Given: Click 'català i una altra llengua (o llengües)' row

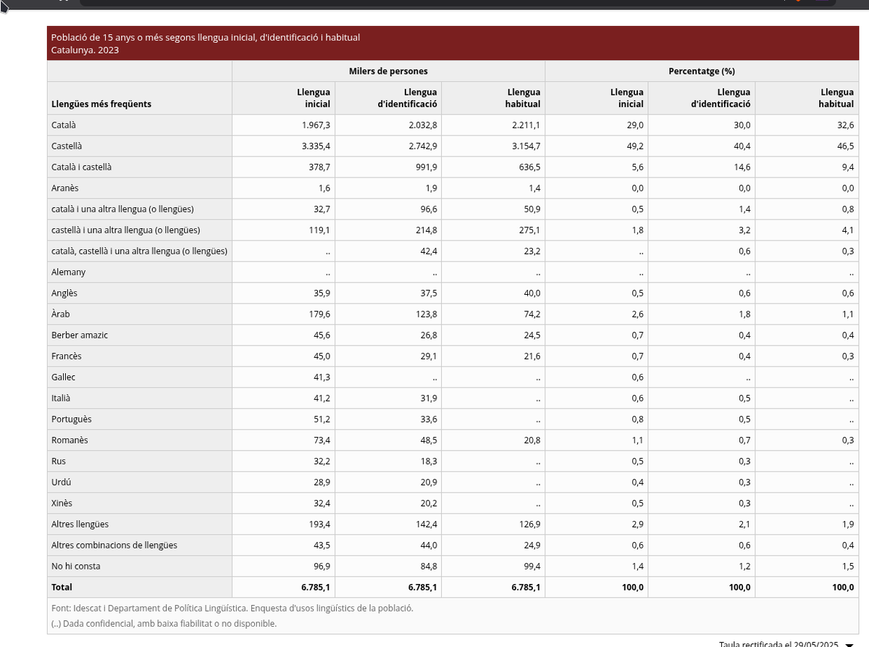Looking at the screenshot, I should tap(122, 209).
